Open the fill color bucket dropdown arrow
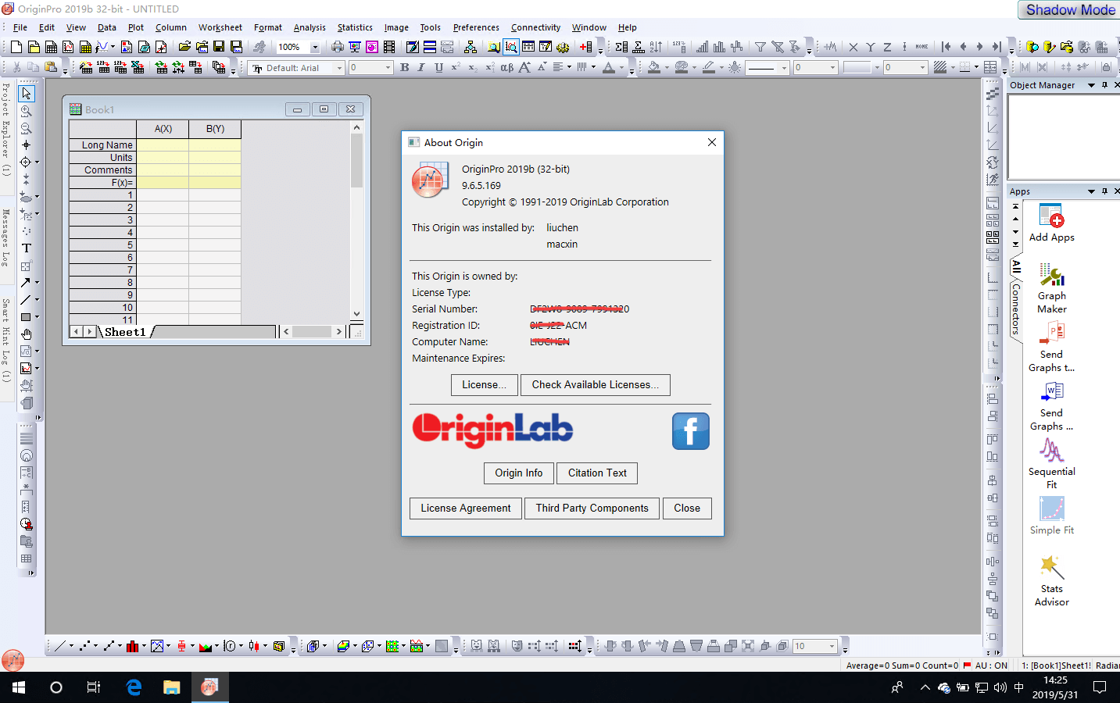Screen dimensions: 1120x703 pyautogui.click(x=667, y=68)
